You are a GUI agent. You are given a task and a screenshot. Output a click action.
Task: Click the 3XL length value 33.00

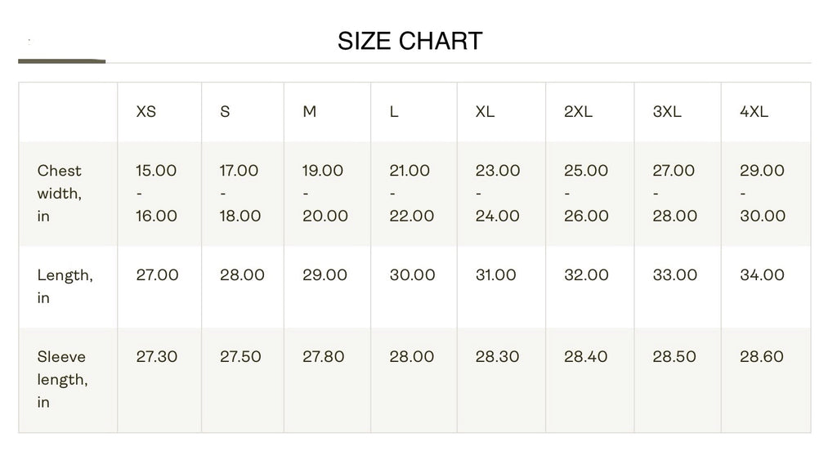674,275
